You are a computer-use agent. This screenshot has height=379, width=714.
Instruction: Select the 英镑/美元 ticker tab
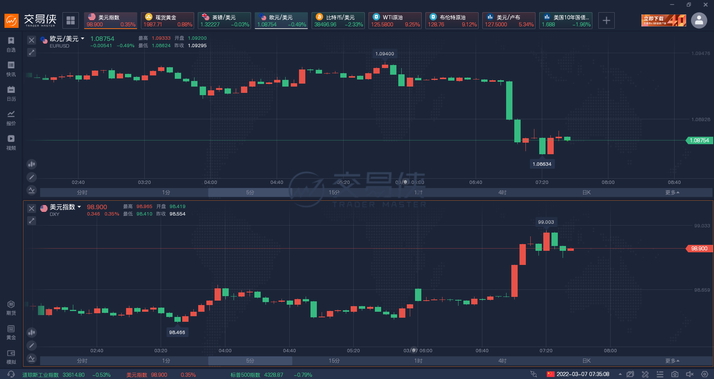coord(224,20)
